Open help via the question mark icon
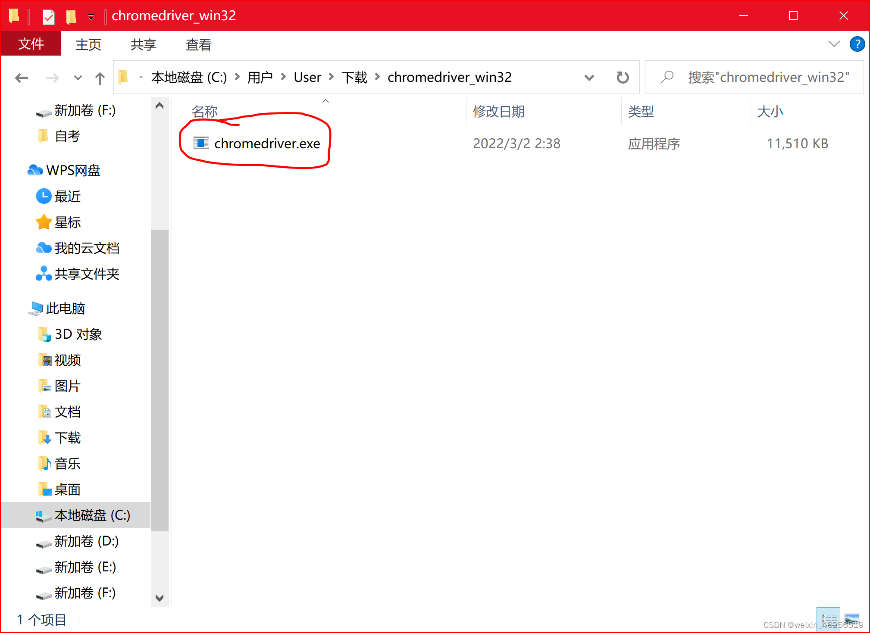870x633 pixels. click(857, 44)
